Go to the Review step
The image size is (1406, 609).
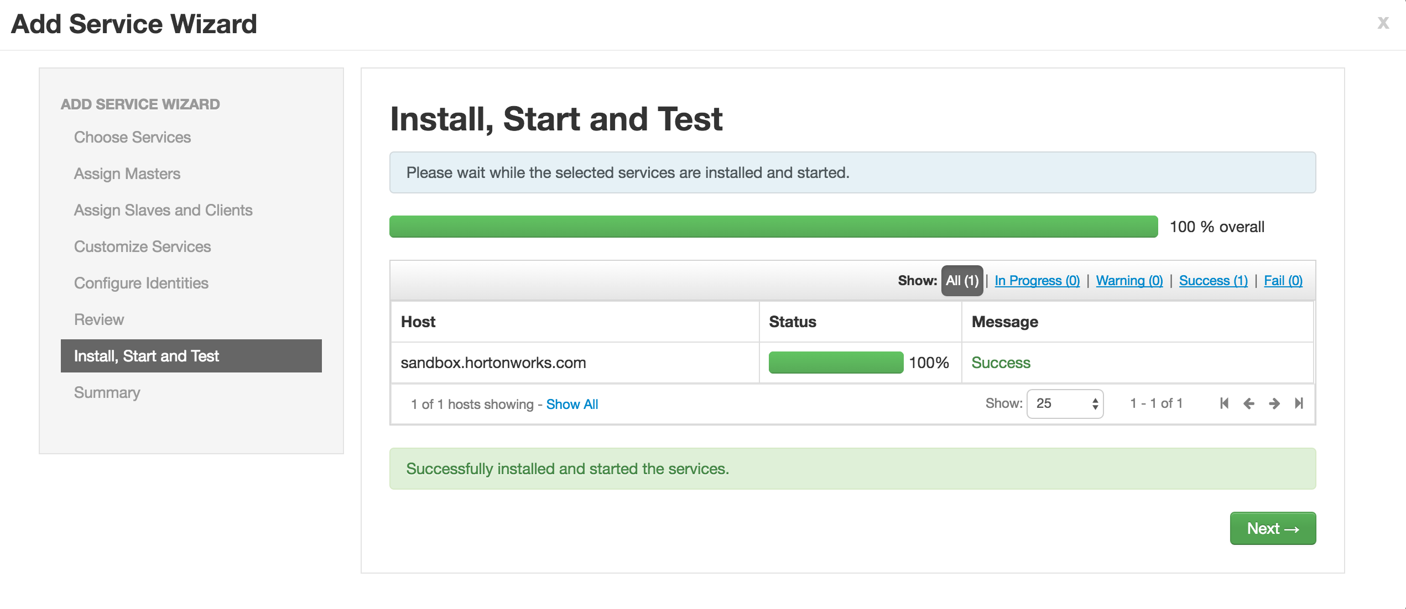(99, 319)
